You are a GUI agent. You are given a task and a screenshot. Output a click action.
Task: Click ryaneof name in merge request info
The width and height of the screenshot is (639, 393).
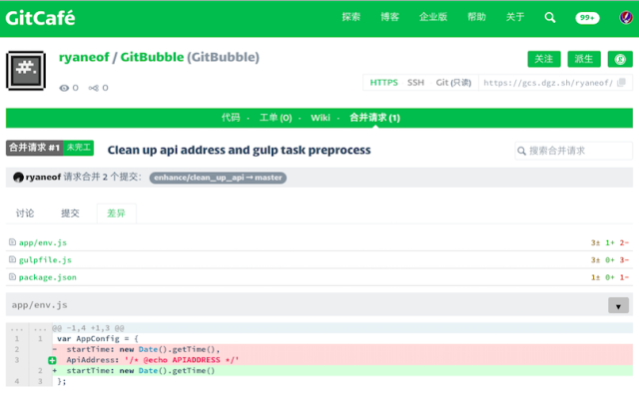(43, 178)
